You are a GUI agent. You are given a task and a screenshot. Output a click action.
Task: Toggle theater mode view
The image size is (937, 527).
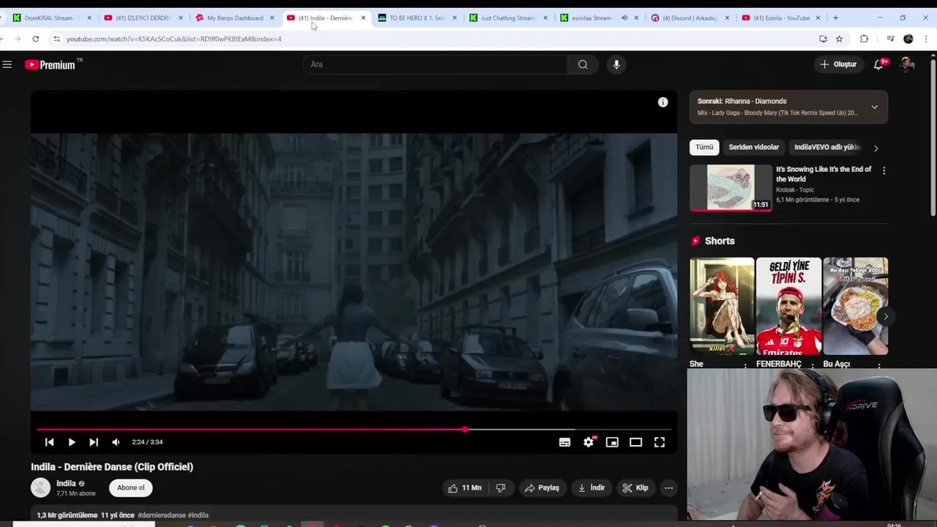click(x=635, y=442)
